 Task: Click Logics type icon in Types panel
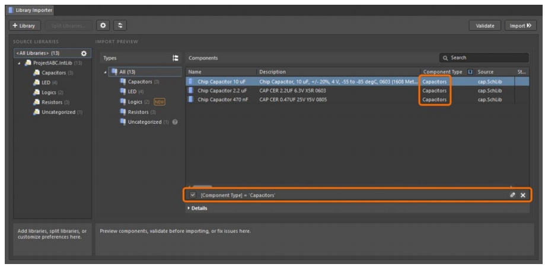(123, 101)
